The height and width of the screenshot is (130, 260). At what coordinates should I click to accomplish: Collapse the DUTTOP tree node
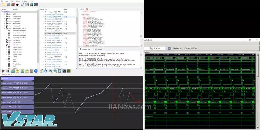click(x=2, y=12)
